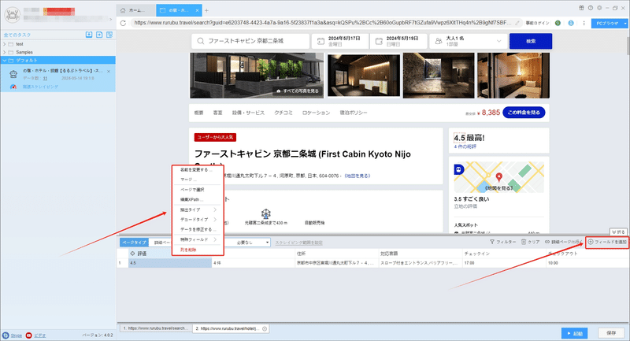Choose ページで選択 in context menu
Viewport: 630px width, 341px height.
[x=198, y=190]
